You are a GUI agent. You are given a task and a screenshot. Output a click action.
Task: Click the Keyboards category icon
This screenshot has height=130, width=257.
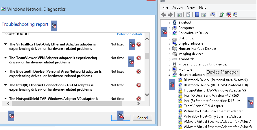tap(175, 59)
